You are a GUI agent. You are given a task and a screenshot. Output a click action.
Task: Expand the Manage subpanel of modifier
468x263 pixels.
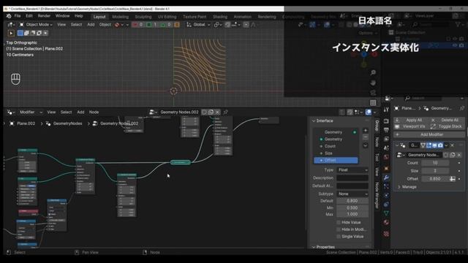point(407,187)
